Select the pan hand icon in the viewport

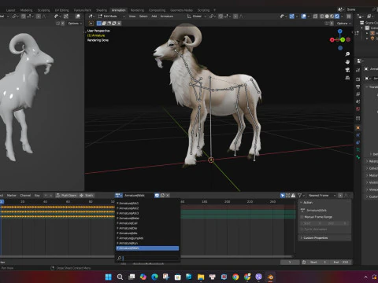coord(347,62)
